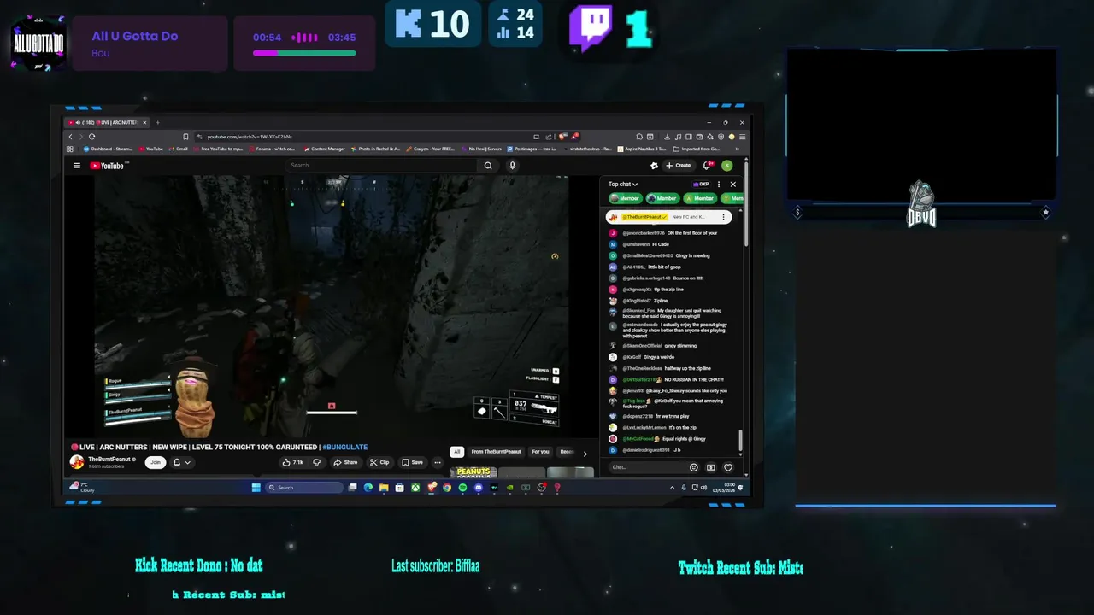Screen dimensions: 1094x615
Task: Reload the browser page
Action: tap(91, 137)
